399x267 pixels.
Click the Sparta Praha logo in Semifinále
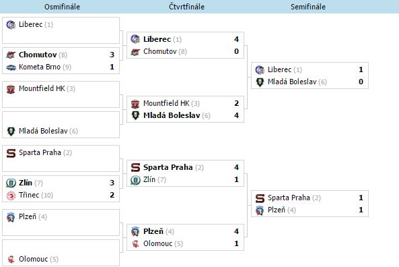point(260,198)
